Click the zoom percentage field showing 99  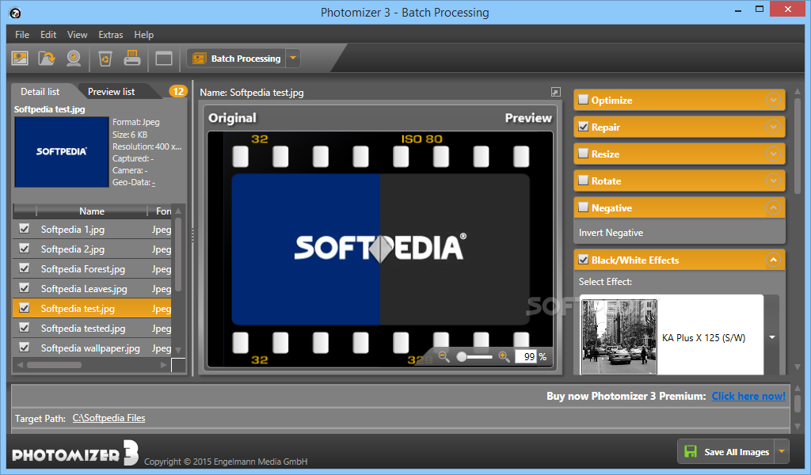click(x=527, y=356)
